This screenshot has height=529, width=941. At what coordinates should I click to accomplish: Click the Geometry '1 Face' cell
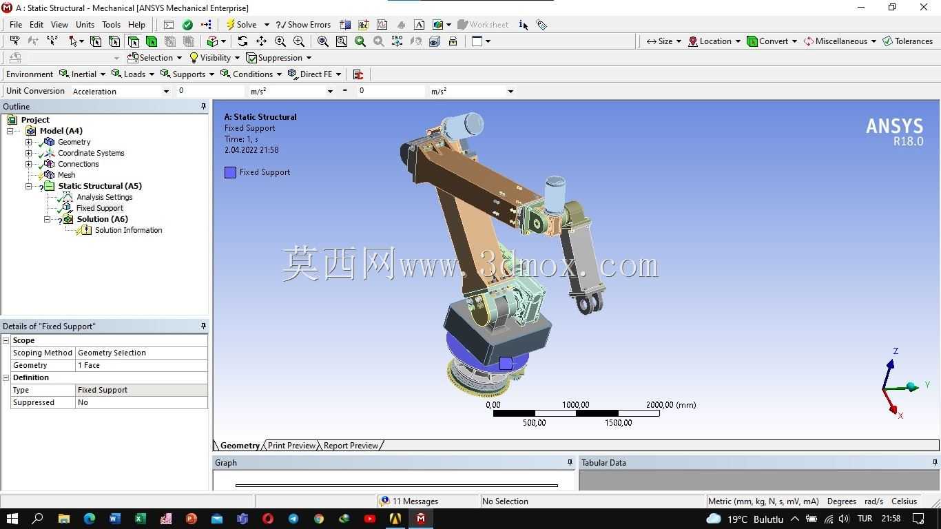pyautogui.click(x=141, y=365)
